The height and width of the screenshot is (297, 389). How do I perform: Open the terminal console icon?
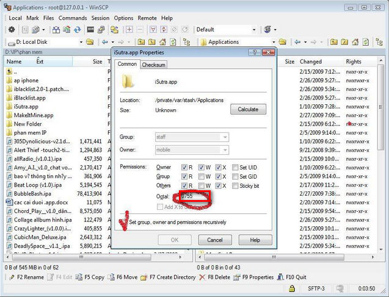[90, 30]
